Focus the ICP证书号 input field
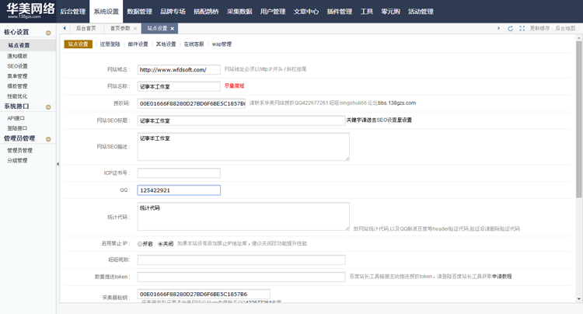The width and height of the screenshot is (583, 314). (179, 173)
